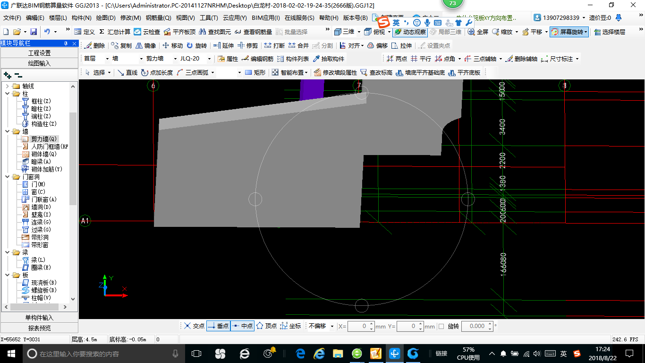Open 查看钢筋量 view rebar quantity
This screenshot has width=645, height=363.
(253, 32)
